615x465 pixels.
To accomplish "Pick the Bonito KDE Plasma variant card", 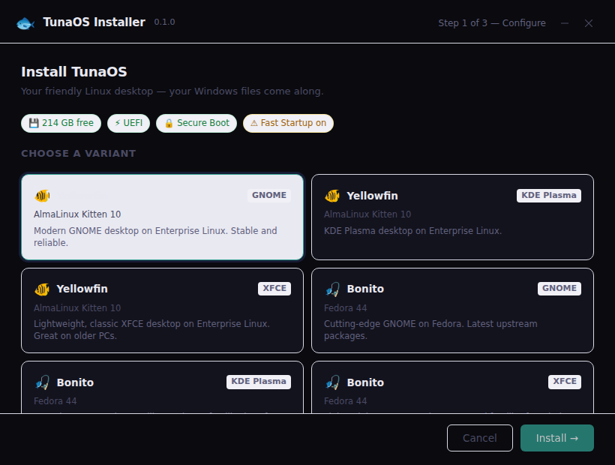I will click(x=163, y=387).
